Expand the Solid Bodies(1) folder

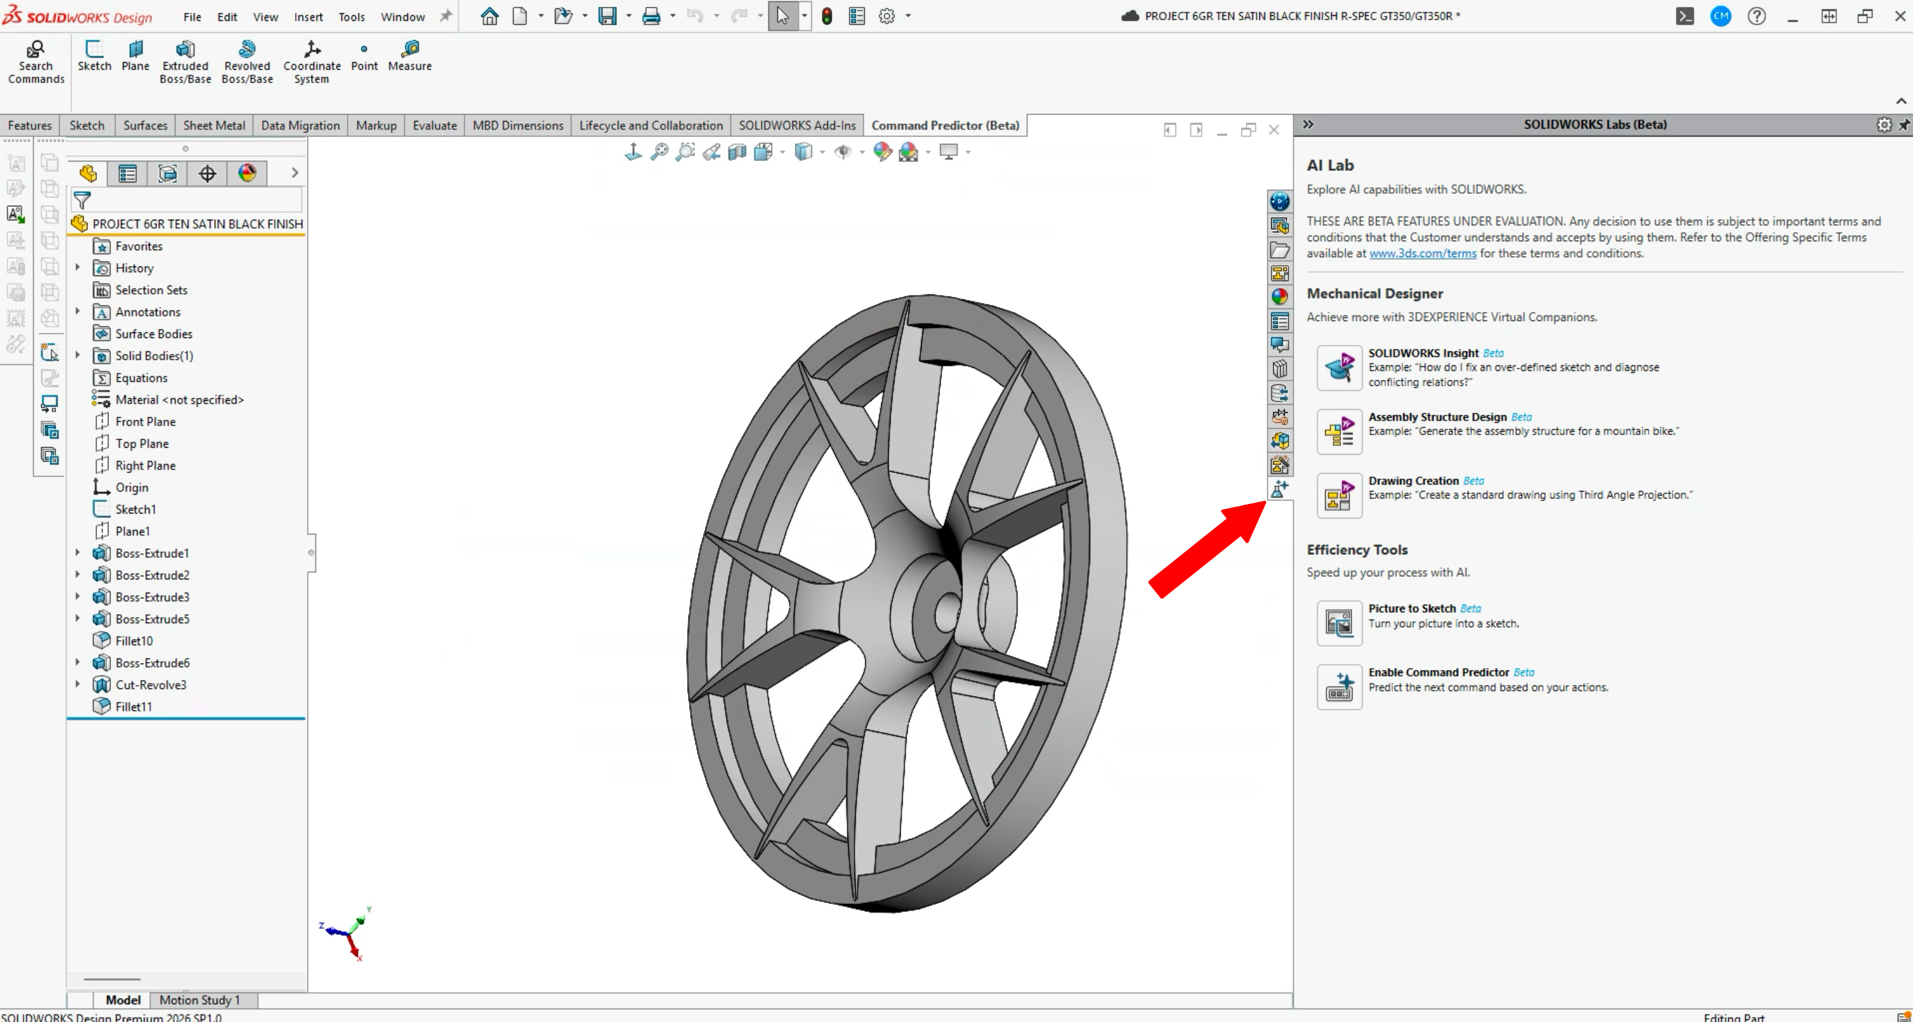click(x=77, y=355)
